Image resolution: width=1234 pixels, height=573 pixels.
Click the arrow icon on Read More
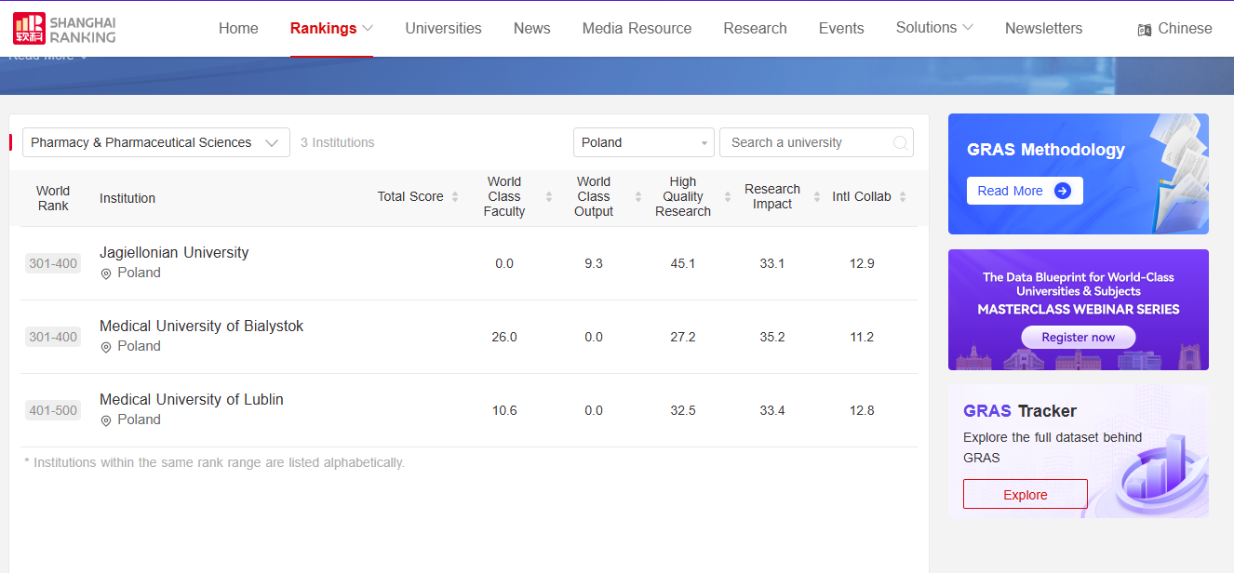tap(1063, 191)
